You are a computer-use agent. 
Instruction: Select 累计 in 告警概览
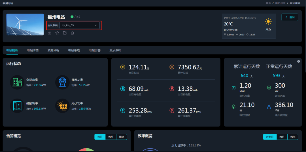(x=121, y=137)
